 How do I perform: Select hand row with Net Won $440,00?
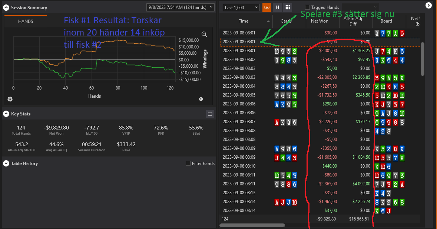[x=320, y=166]
